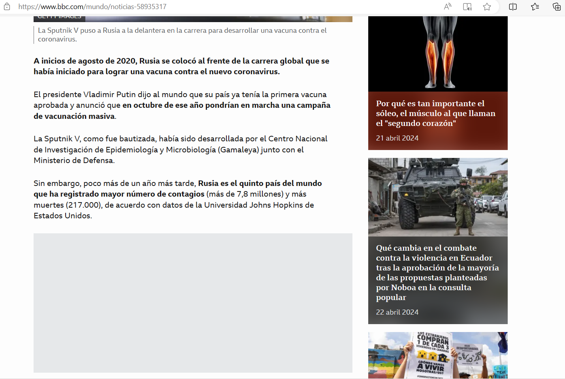
Task: Click the site lock icon in address bar
Action: 7,7
